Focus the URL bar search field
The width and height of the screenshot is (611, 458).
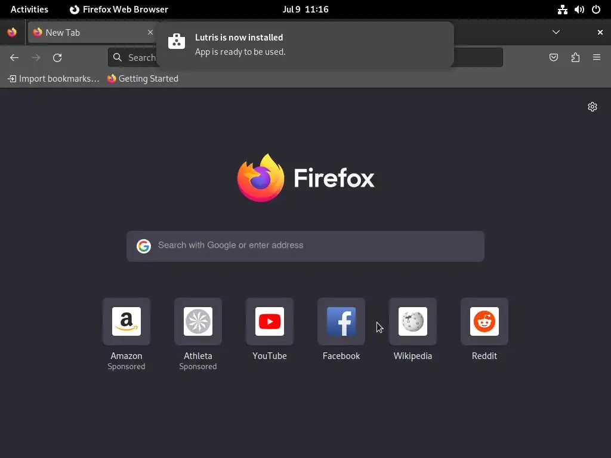pyautogui.click(x=305, y=58)
